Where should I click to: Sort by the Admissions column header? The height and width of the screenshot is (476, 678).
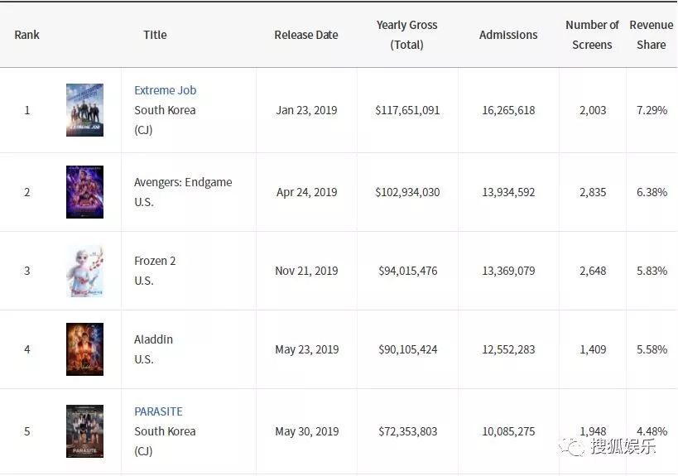tap(508, 35)
